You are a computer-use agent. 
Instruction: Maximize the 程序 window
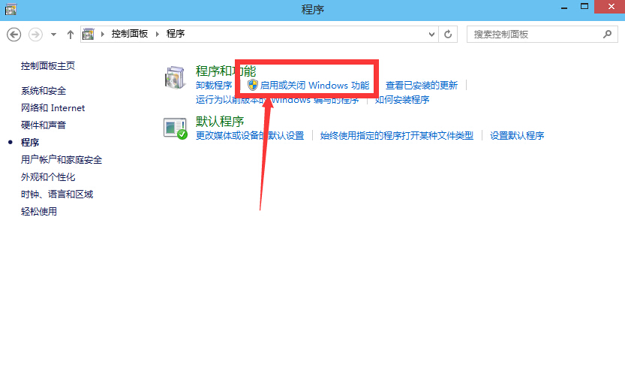584,7
